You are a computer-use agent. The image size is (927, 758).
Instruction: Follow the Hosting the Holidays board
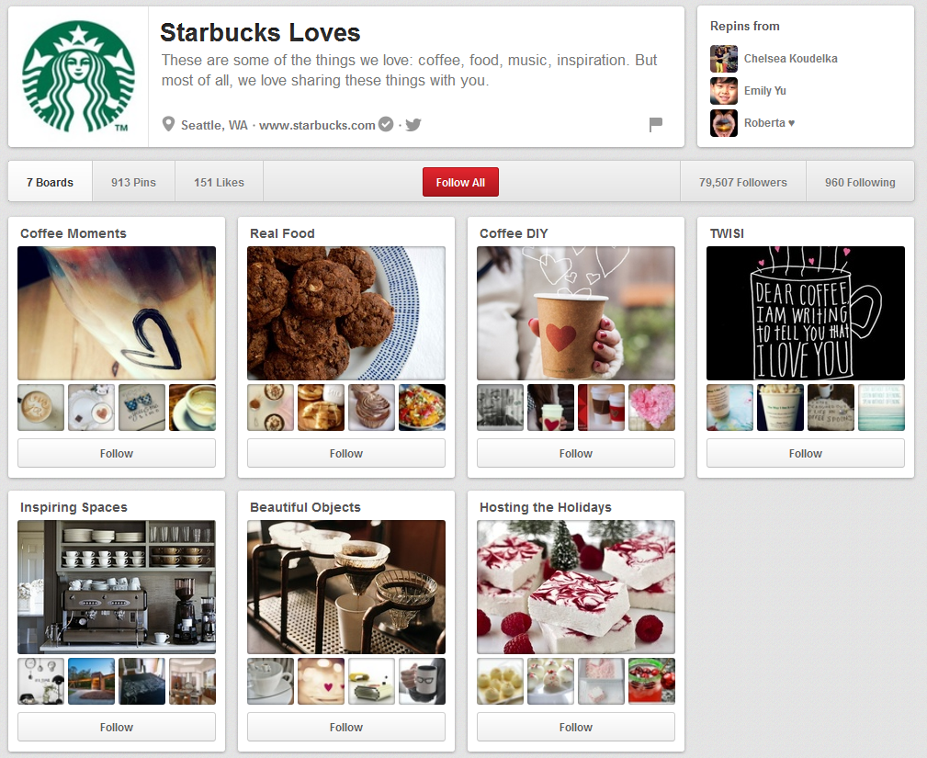[576, 728]
